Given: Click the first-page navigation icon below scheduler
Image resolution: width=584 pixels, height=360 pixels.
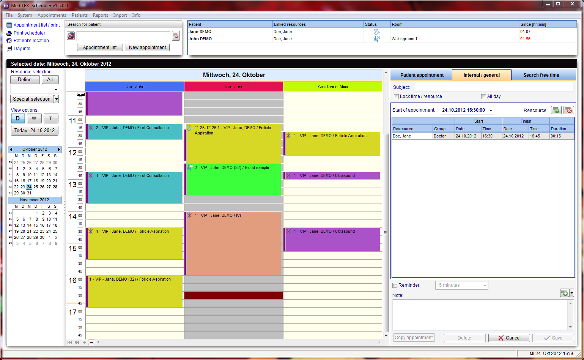Looking at the screenshot, I should 70,343.
